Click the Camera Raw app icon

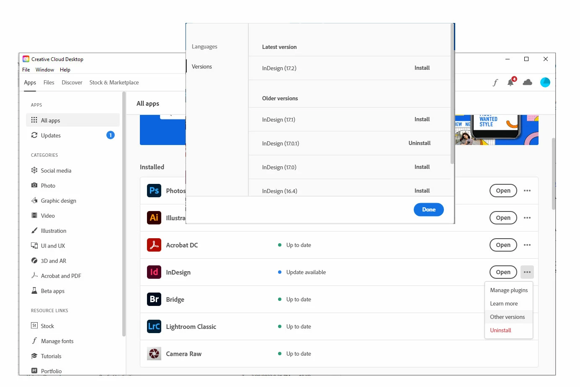coord(154,354)
